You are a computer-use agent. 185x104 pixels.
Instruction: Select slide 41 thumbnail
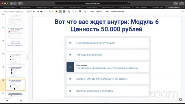15,20
